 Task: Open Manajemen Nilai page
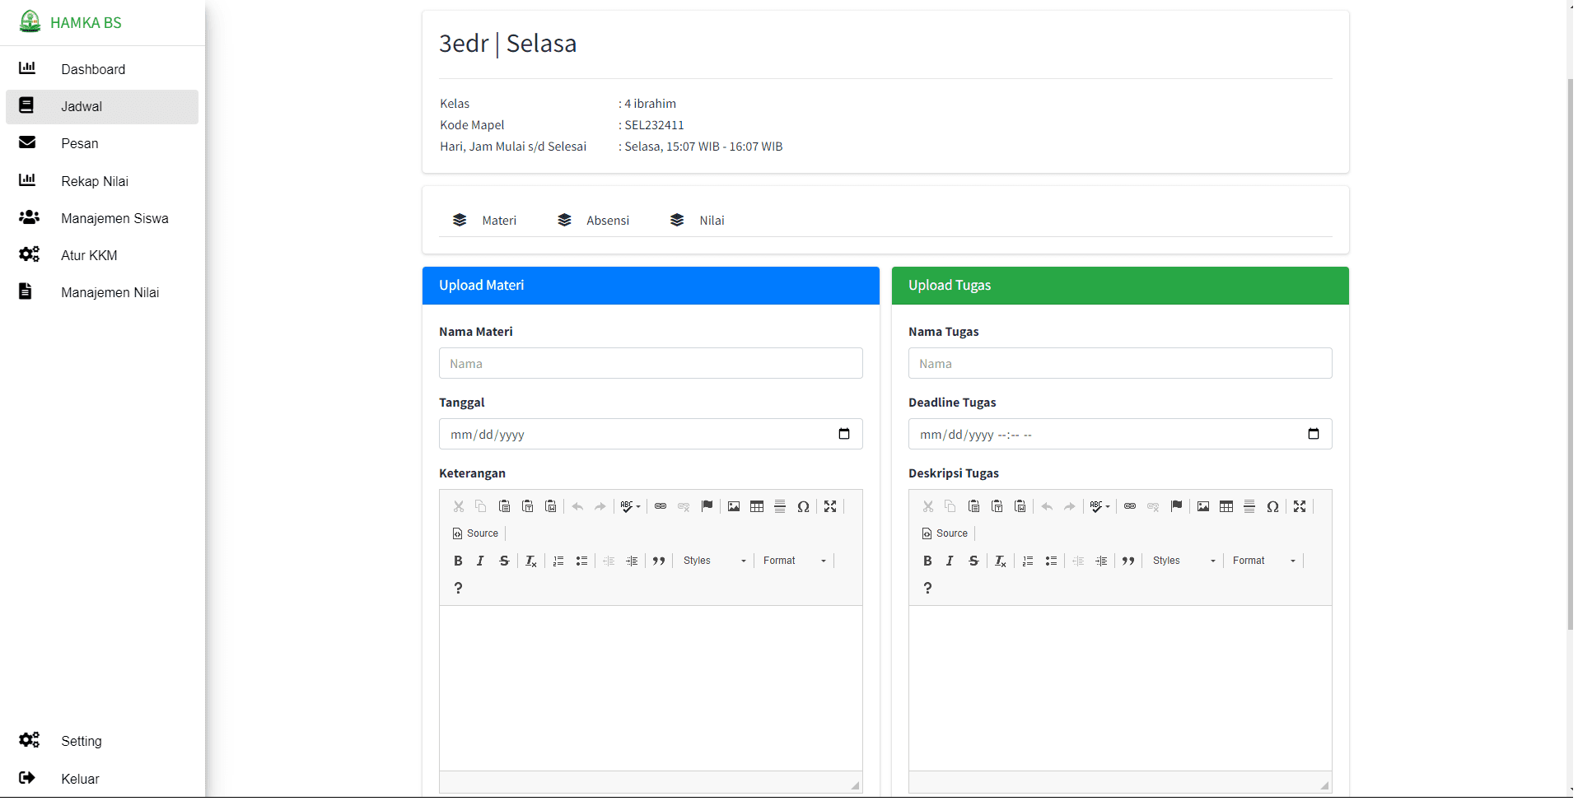pyautogui.click(x=102, y=292)
